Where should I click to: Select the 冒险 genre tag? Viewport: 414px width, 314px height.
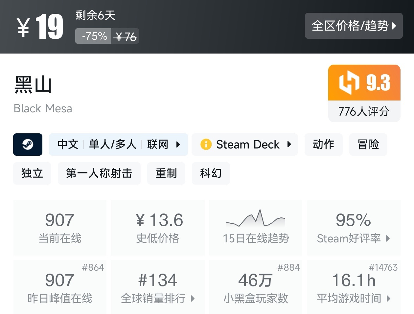pyautogui.click(x=368, y=144)
